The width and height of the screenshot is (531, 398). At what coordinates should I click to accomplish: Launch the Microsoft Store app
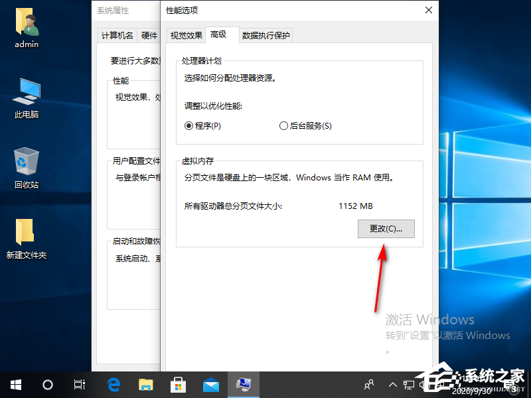pos(178,385)
